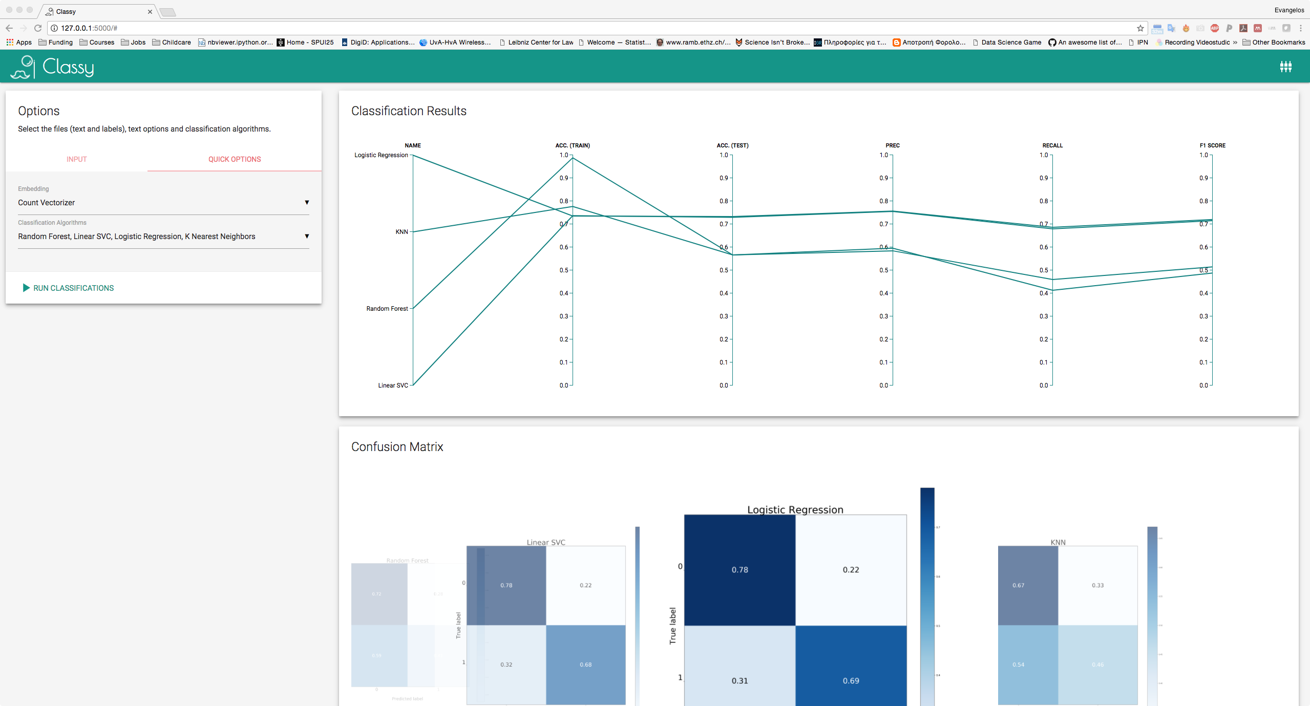Image resolution: width=1310 pixels, height=706 pixels.
Task: Select the QUICK OPTIONS tab
Action: 234,159
